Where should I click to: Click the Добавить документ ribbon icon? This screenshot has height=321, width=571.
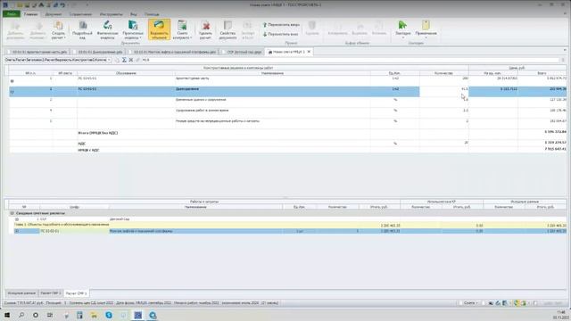pos(15,29)
